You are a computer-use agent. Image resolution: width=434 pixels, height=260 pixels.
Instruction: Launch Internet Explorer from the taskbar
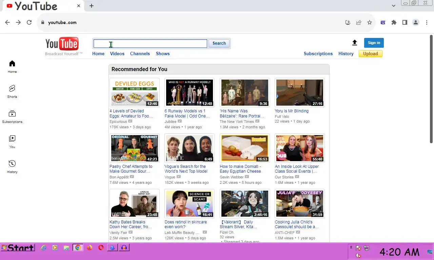(x=43, y=248)
